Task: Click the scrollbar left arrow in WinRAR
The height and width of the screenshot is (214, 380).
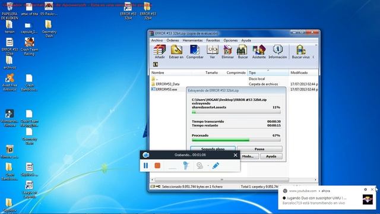Action: (x=152, y=180)
